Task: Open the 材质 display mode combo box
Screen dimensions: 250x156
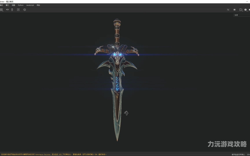Action: tap(242, 15)
